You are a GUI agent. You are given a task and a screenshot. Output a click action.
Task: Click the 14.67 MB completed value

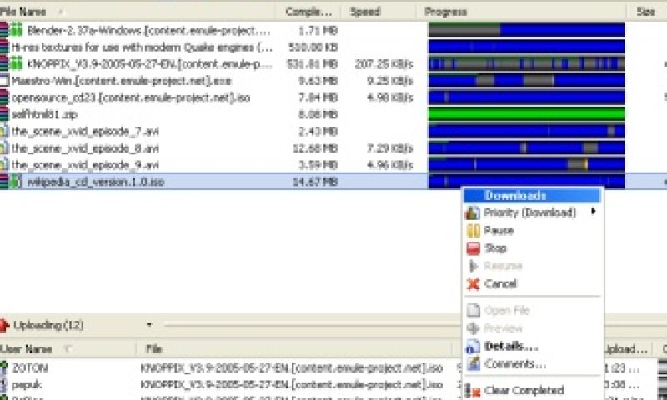pyautogui.click(x=315, y=182)
